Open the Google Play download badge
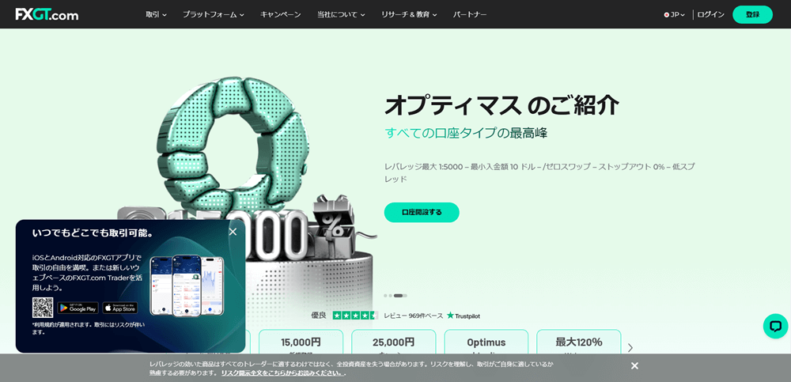The width and height of the screenshot is (791, 382). click(78, 308)
